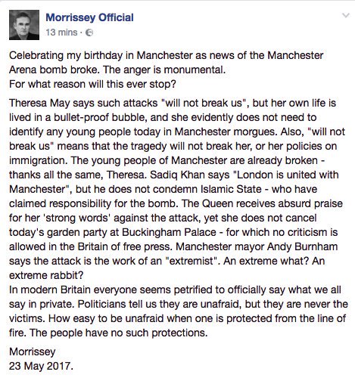This screenshot has width=355, height=378.
Task: Click the 'extreme rabbit?' line
Action: pyautogui.click(x=46, y=275)
